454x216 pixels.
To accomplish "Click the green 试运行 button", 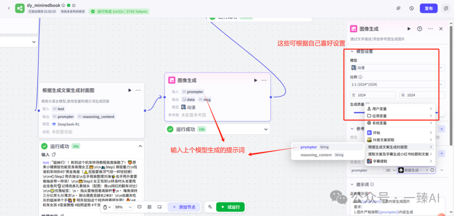I will point(230,207).
